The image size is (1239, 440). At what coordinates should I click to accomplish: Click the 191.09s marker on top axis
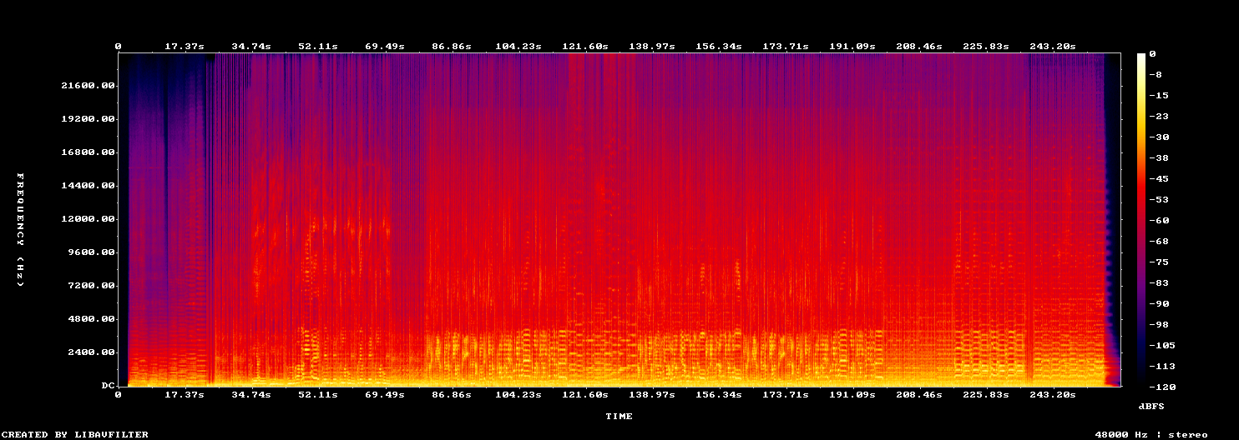[852, 47]
